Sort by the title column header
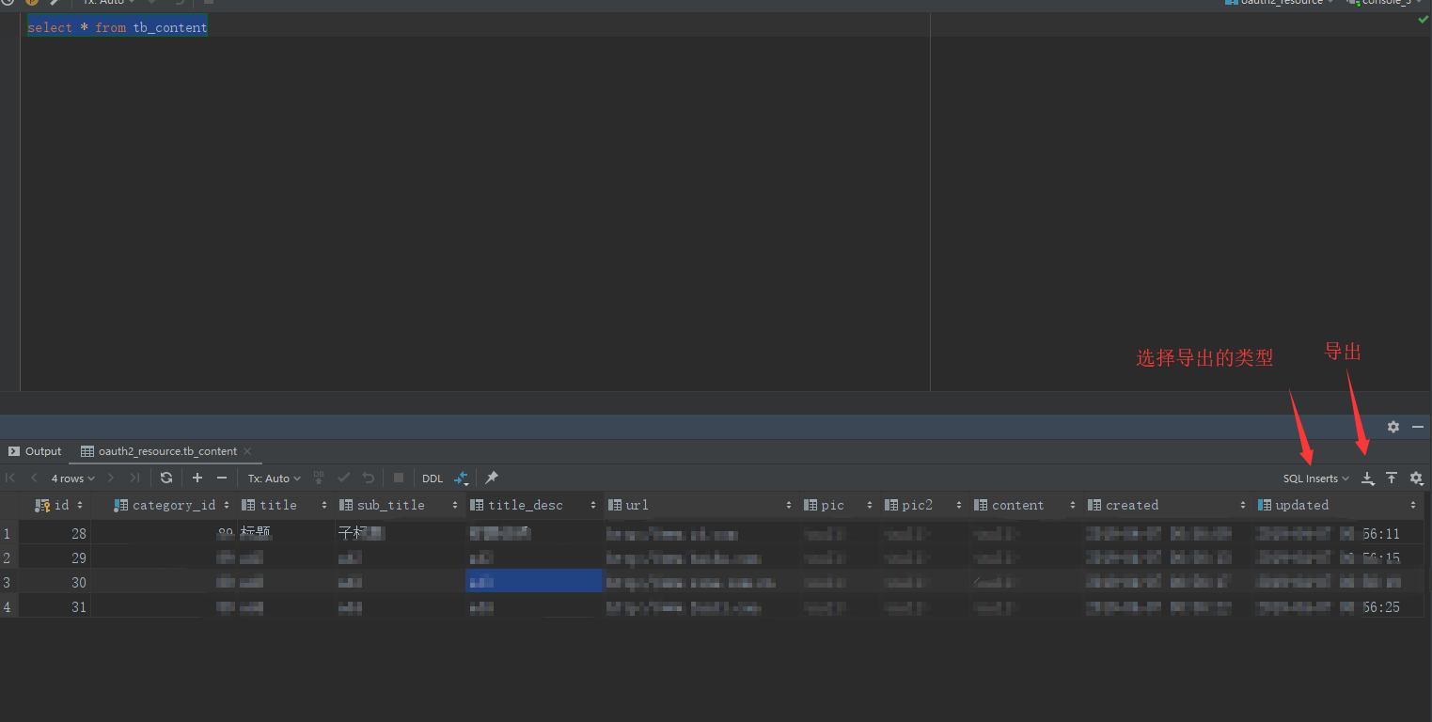Screen dimensions: 1432x722 pyautogui.click(x=285, y=505)
